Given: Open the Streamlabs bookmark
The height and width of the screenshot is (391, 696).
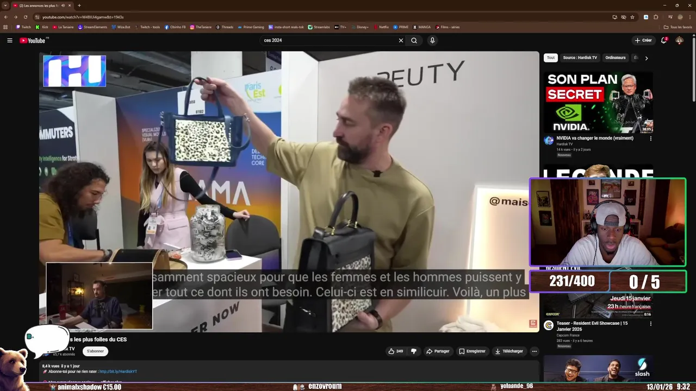Looking at the screenshot, I should click(319, 27).
